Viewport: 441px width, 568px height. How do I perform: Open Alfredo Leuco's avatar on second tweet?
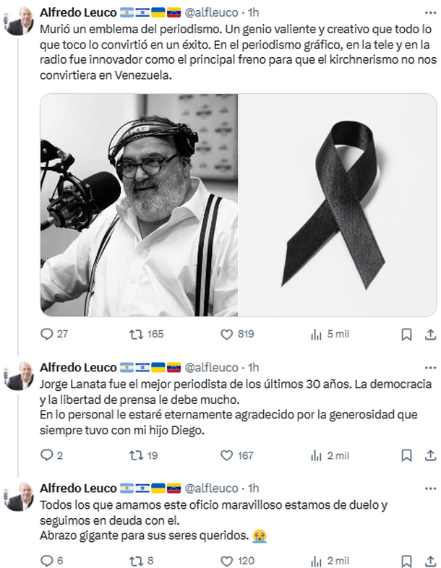[x=19, y=376]
